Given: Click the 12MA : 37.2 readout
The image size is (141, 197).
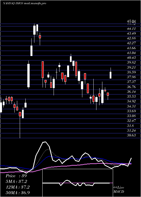Looking at the screenshot, I should (17, 187).
